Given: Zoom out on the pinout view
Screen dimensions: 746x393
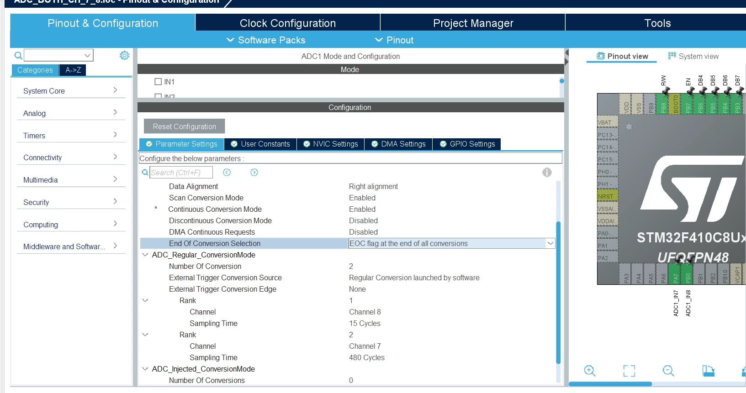Looking at the screenshot, I should pyautogui.click(x=668, y=371).
